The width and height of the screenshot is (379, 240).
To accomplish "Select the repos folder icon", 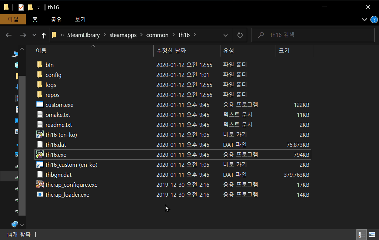I will pos(40,95).
